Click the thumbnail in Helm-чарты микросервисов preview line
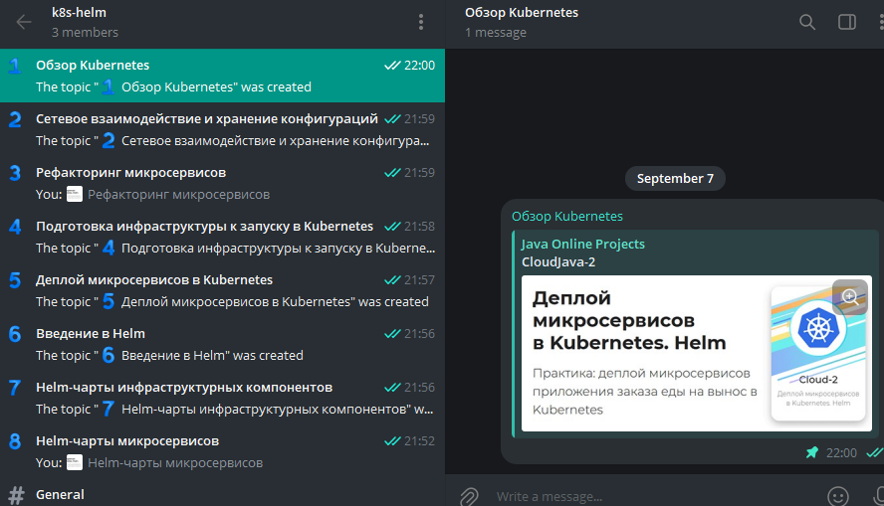This screenshot has height=506, width=884. pos(75,462)
